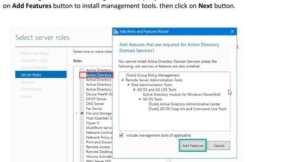Click the Add Features button
The height and width of the screenshot is (162, 288).
[193, 146]
